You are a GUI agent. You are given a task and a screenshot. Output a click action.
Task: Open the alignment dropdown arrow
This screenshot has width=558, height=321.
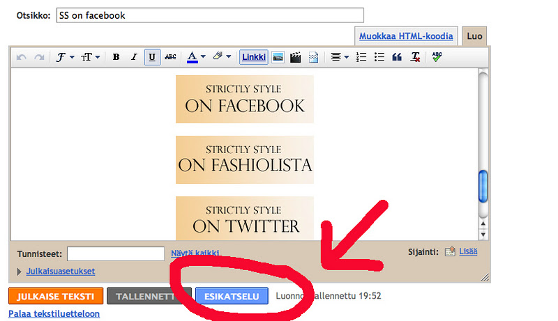[x=346, y=57]
